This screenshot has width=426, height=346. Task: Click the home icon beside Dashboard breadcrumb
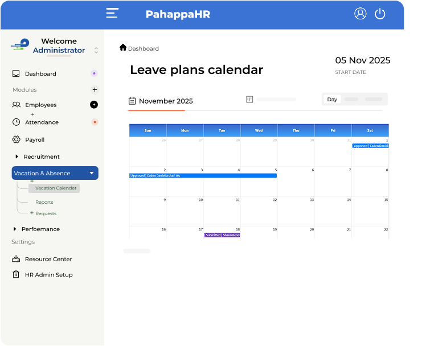pyautogui.click(x=123, y=48)
